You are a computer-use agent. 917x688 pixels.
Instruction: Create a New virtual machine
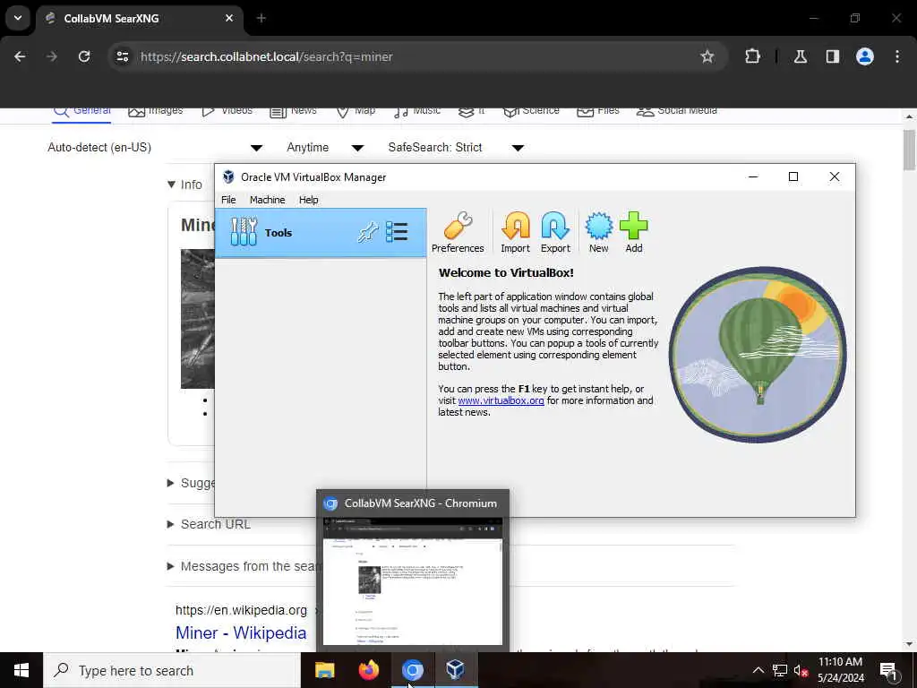(598, 232)
